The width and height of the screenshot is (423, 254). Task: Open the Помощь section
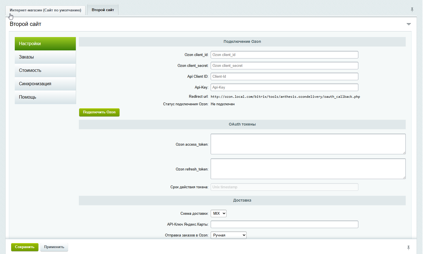coord(45,97)
